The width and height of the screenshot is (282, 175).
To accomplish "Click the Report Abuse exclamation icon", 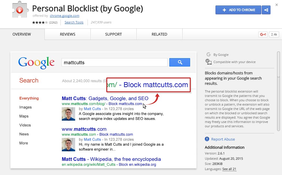I will (207, 139).
